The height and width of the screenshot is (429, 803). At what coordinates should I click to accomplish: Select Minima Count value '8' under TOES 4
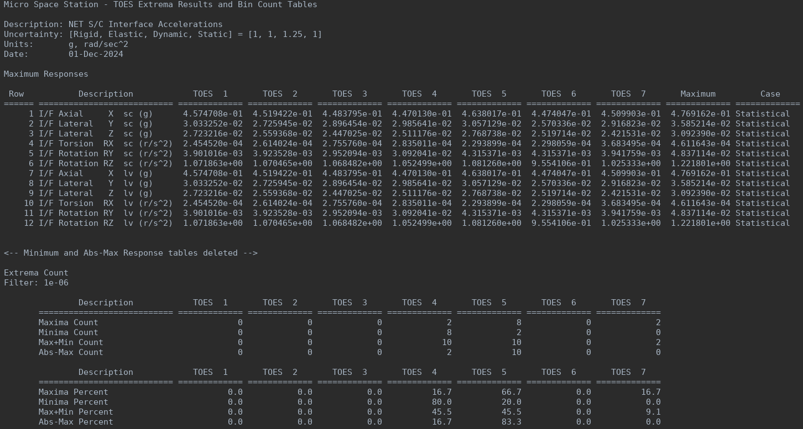tap(449, 332)
